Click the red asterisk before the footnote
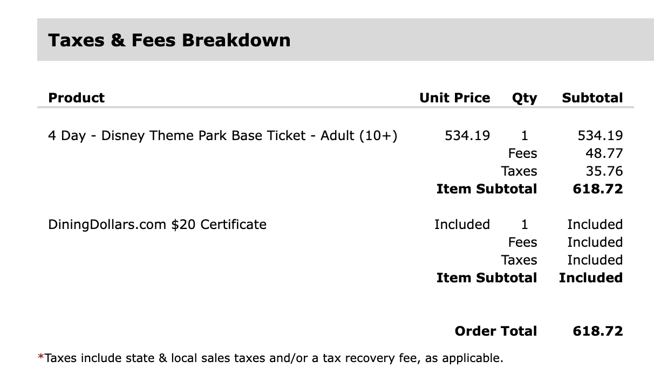Viewport: 654px width, 389px height. [x=40, y=357]
